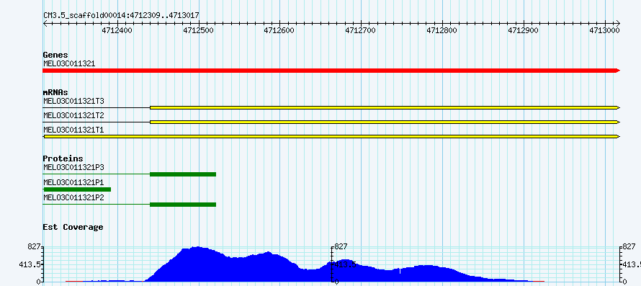Click the scaffold00014 coordinate range text
The height and width of the screenshot is (286, 641).
(122, 16)
